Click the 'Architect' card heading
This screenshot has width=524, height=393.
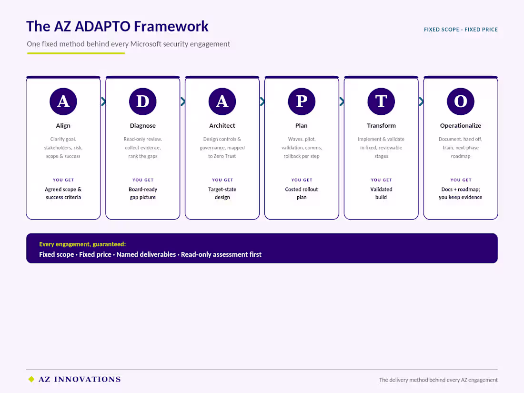[x=222, y=126]
